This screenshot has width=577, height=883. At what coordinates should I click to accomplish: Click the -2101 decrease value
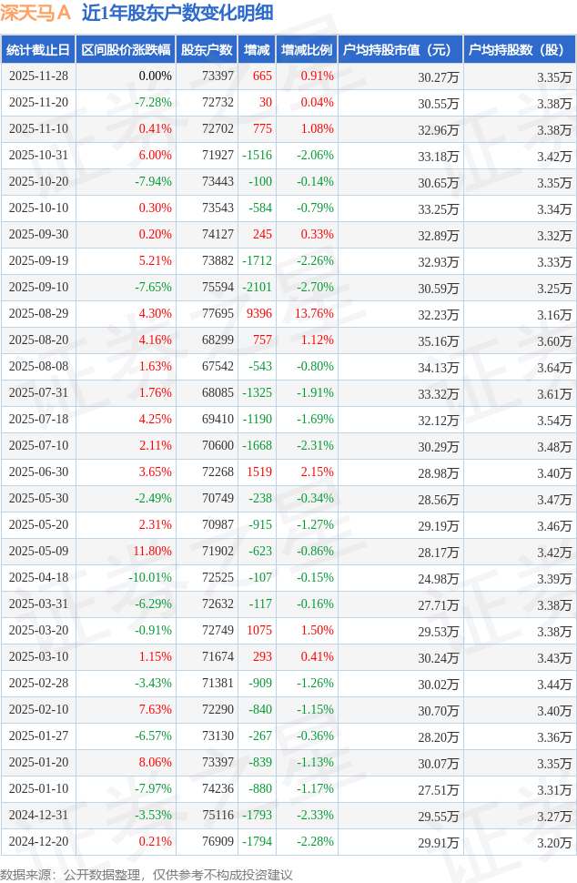click(x=257, y=288)
